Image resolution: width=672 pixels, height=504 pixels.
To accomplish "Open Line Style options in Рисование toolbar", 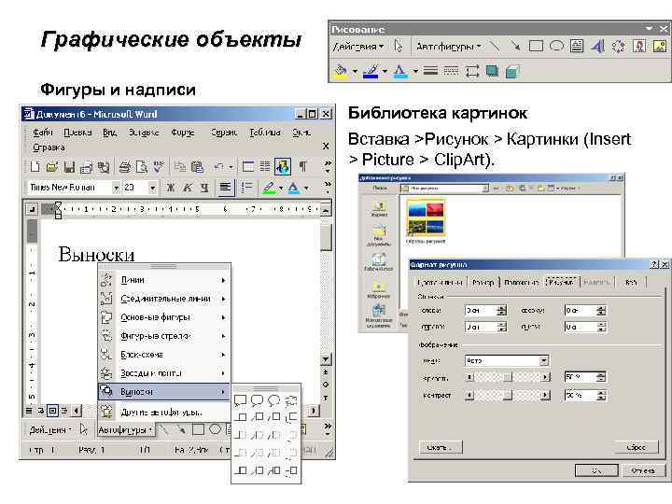I will pos(430,71).
